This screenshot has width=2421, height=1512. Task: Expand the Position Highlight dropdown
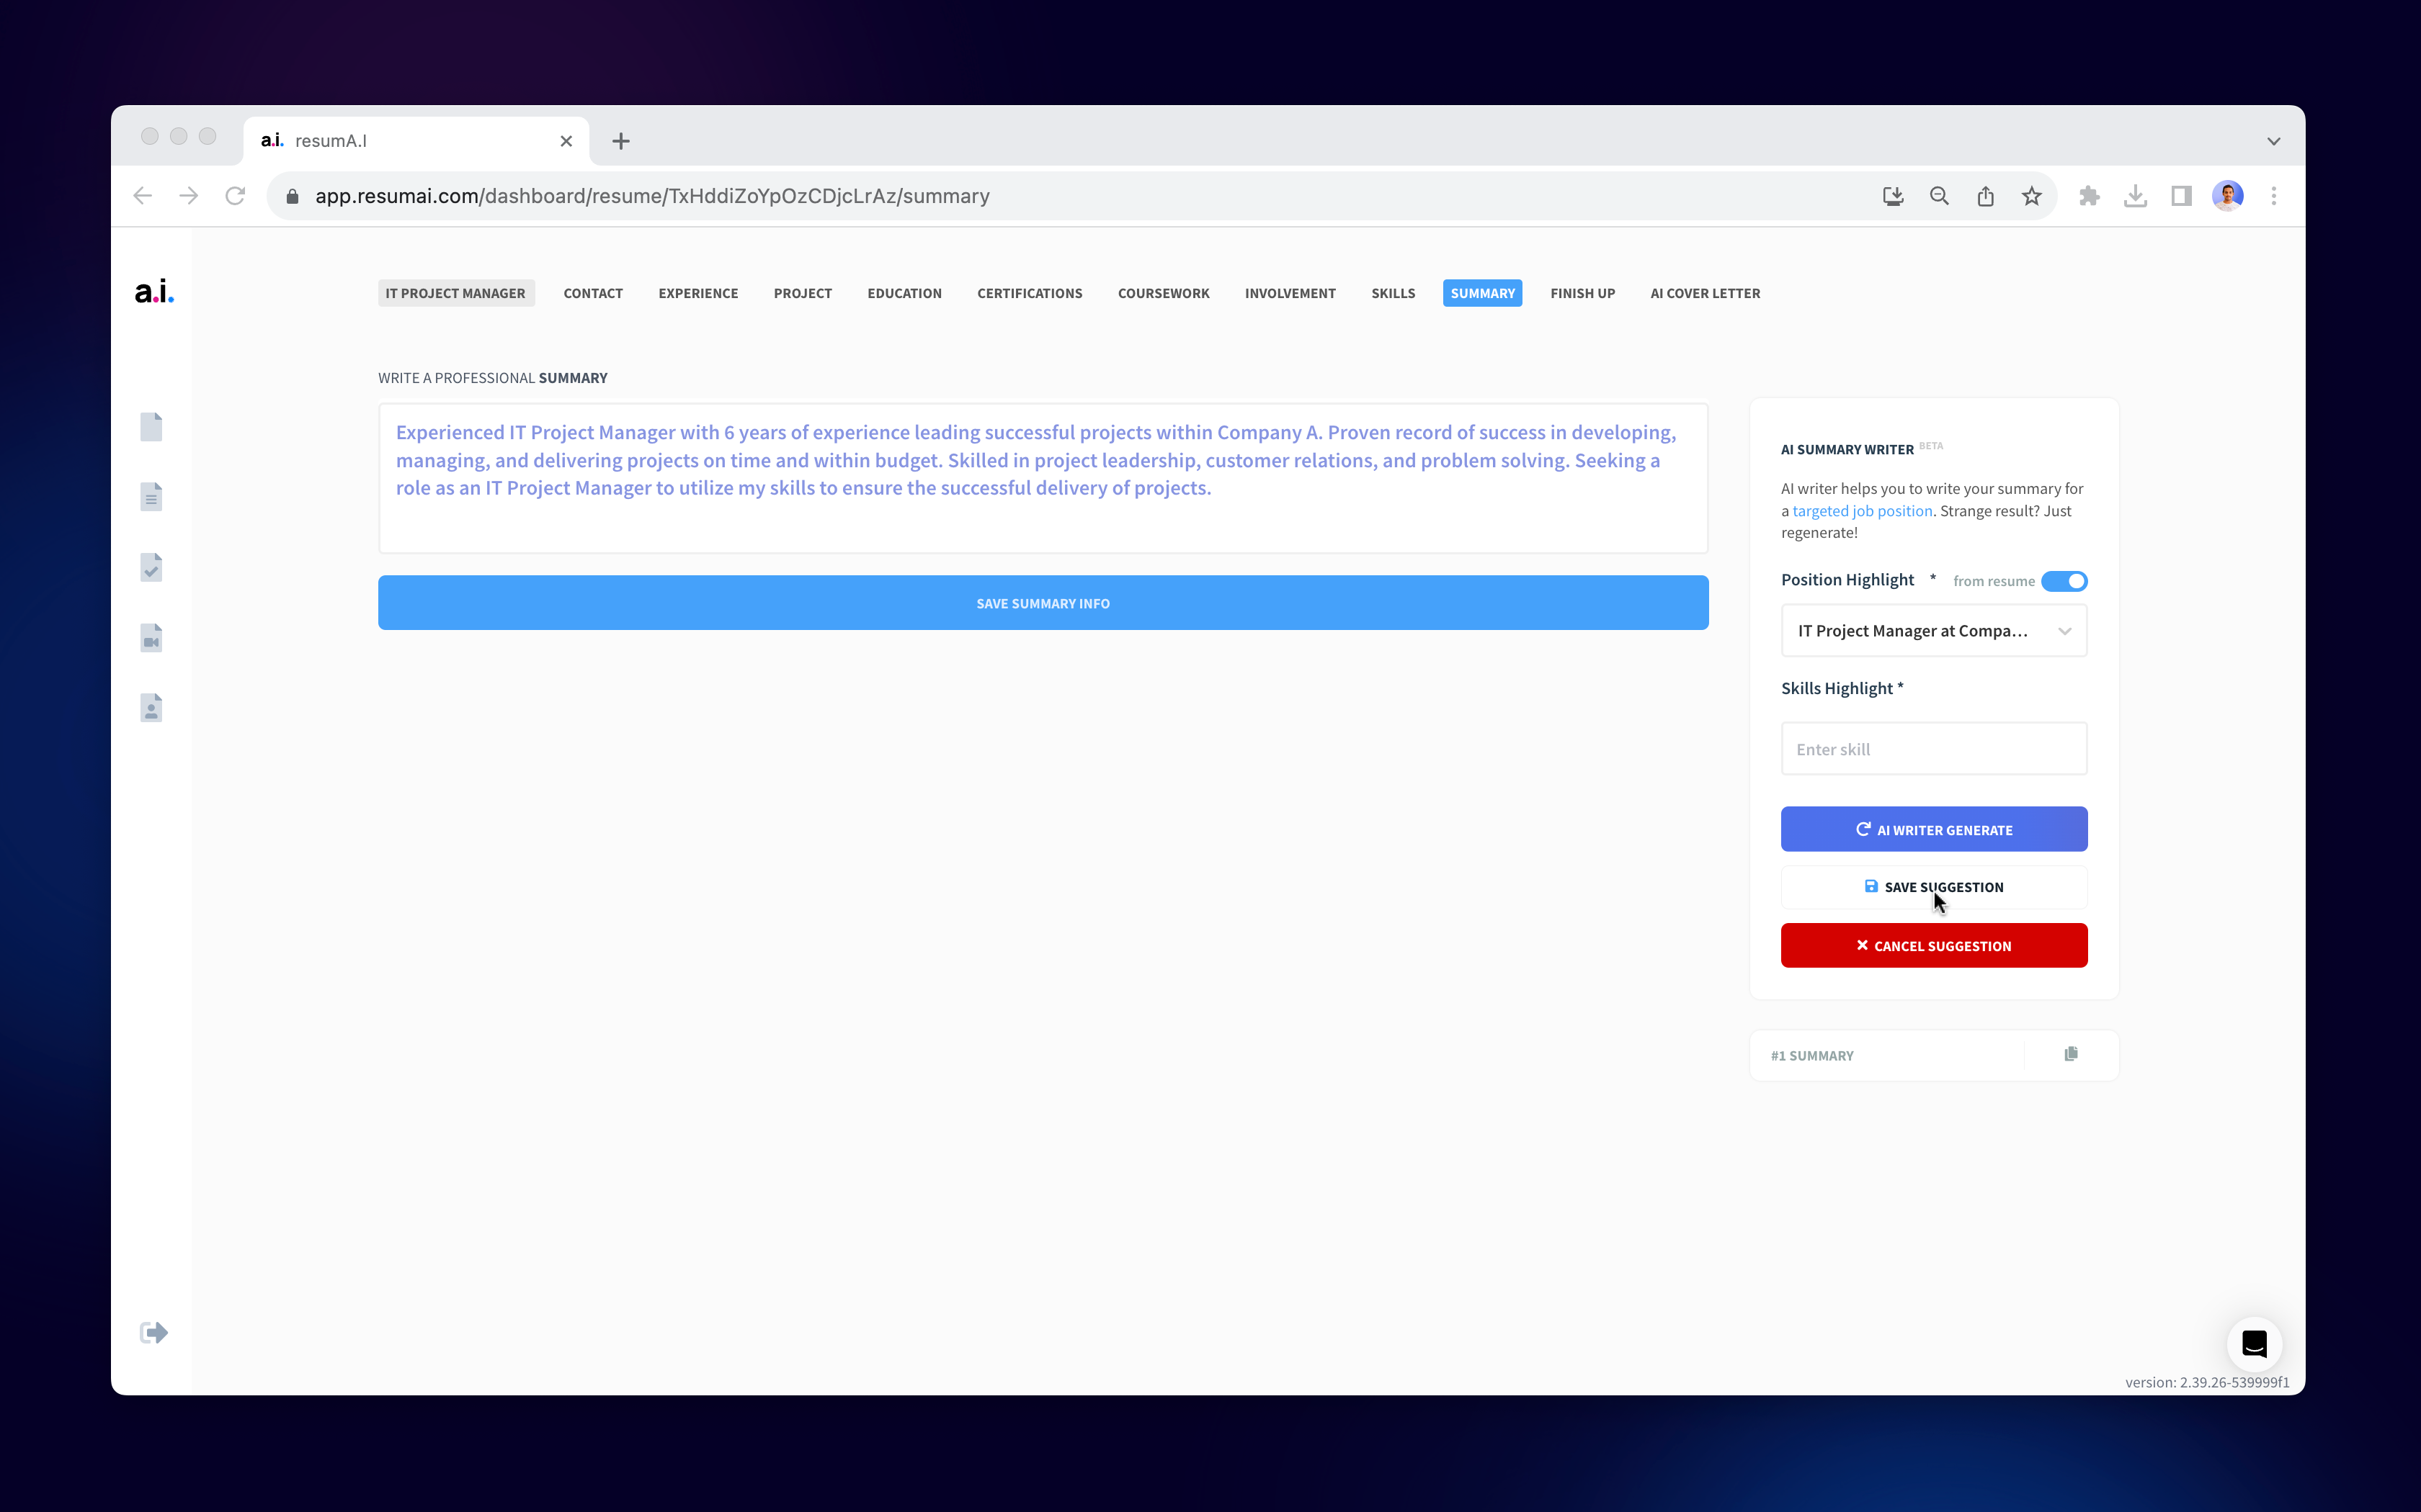click(x=1932, y=631)
